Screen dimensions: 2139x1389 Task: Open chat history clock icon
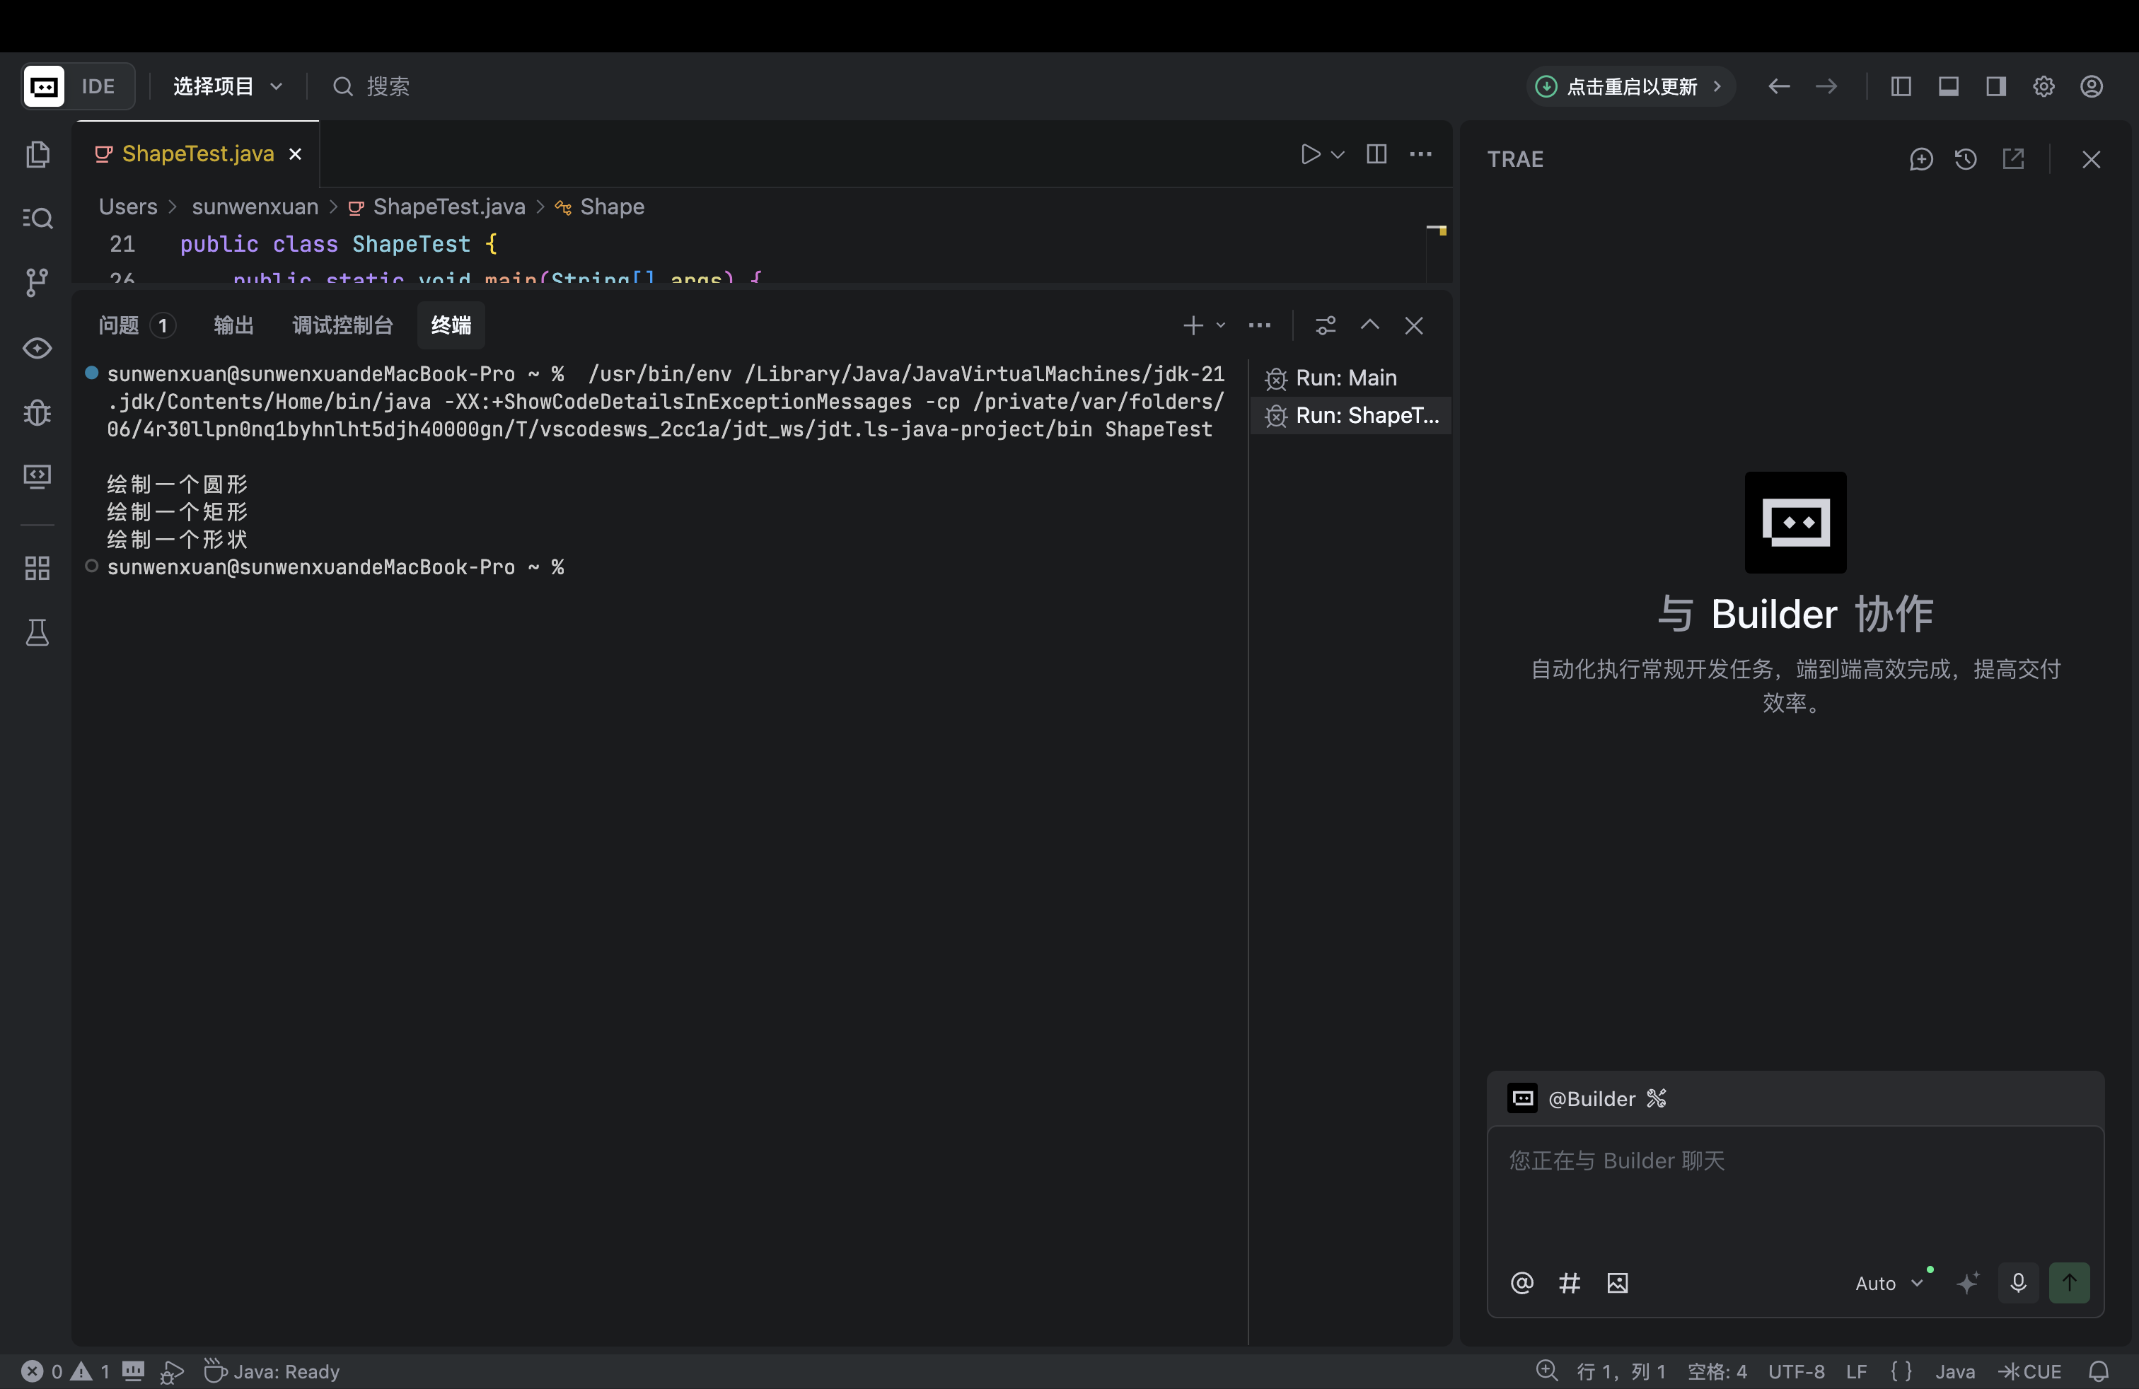[1966, 160]
